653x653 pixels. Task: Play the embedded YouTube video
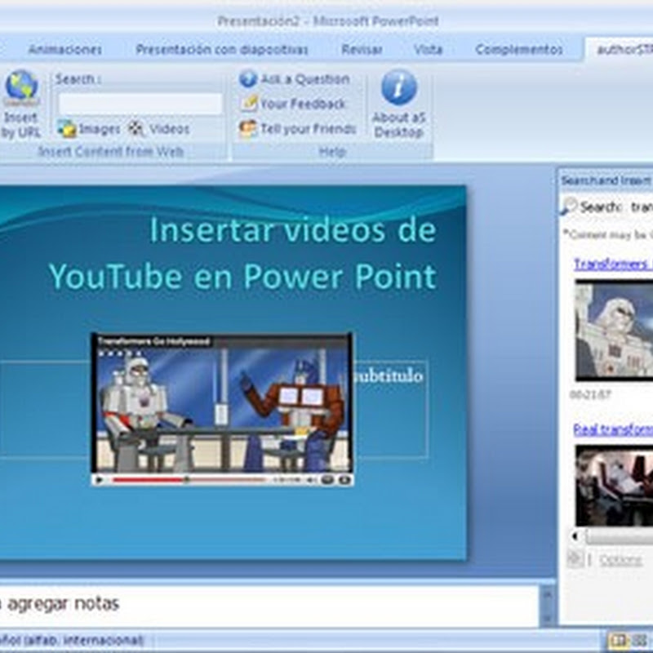tap(100, 480)
